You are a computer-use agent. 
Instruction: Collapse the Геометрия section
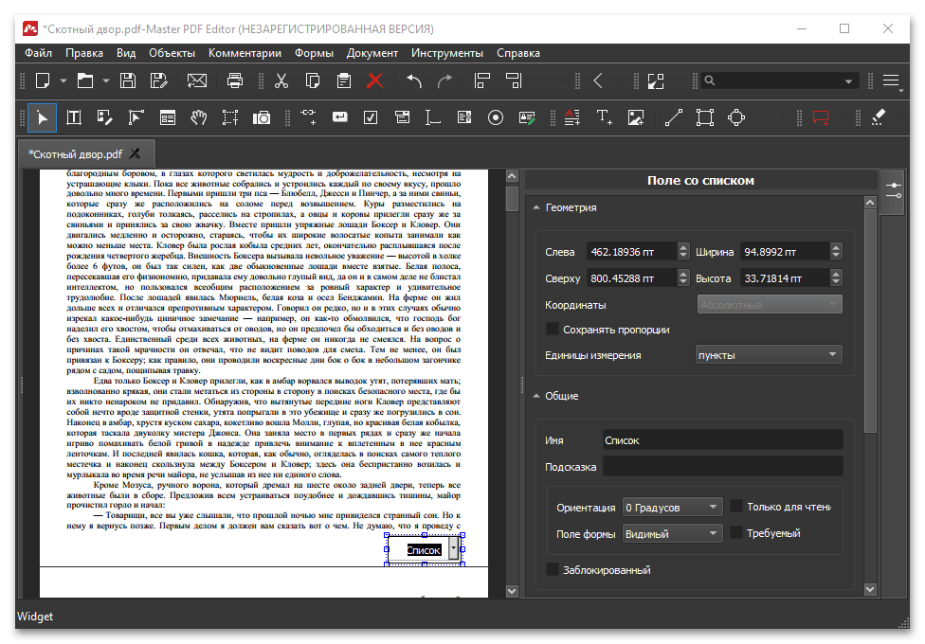point(536,207)
